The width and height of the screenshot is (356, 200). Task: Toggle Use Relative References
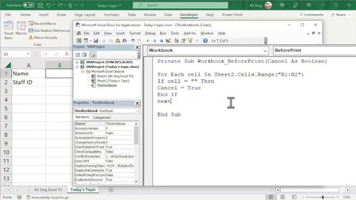click(50, 31)
